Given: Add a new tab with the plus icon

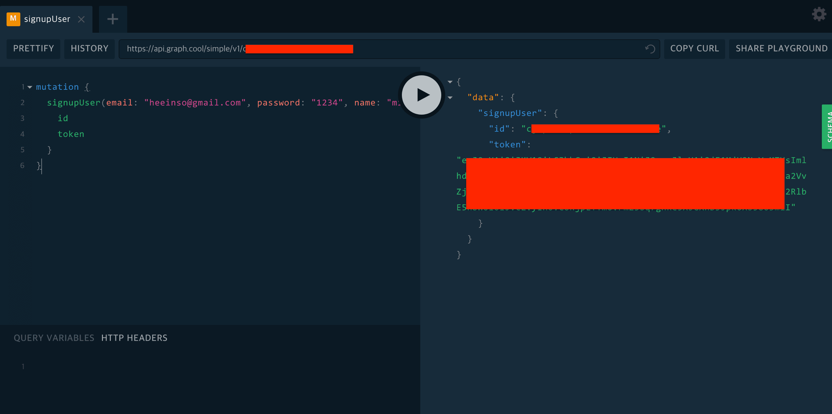Looking at the screenshot, I should [x=113, y=19].
